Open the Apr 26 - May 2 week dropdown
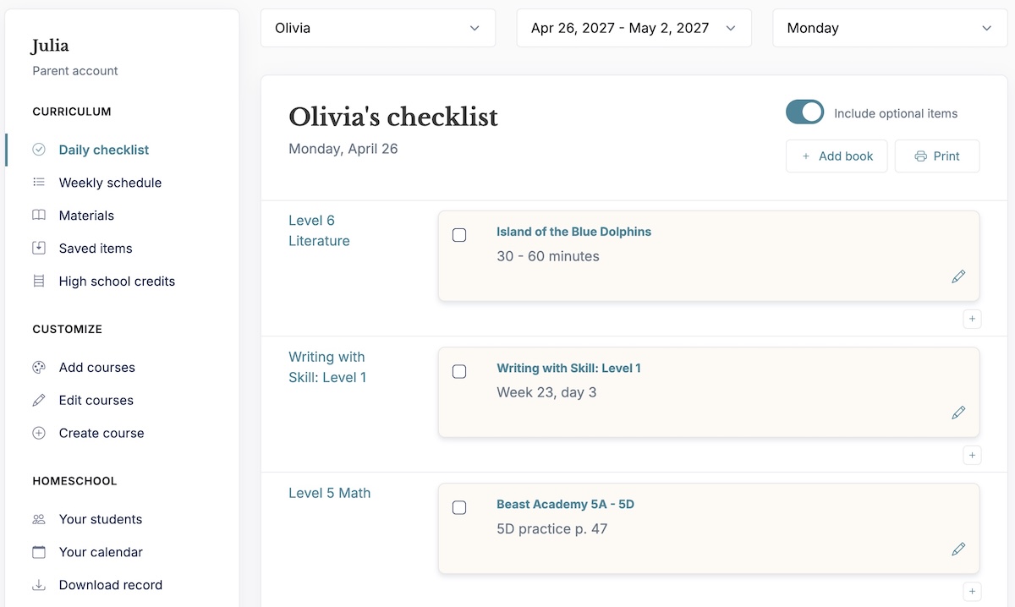The height and width of the screenshot is (607, 1015). coord(634,28)
